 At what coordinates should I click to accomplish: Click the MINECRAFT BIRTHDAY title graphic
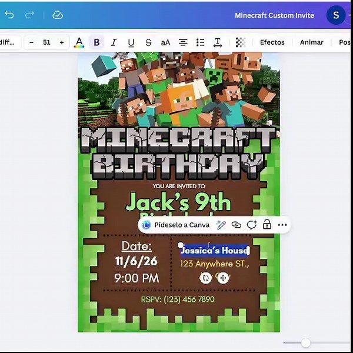click(178, 153)
